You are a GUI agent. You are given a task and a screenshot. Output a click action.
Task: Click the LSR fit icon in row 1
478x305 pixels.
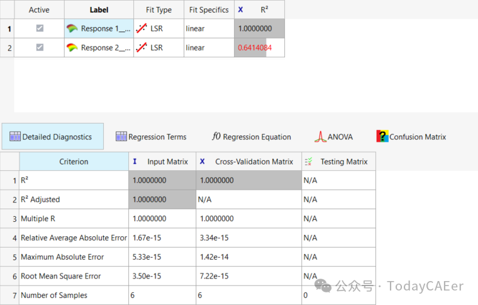(142, 28)
